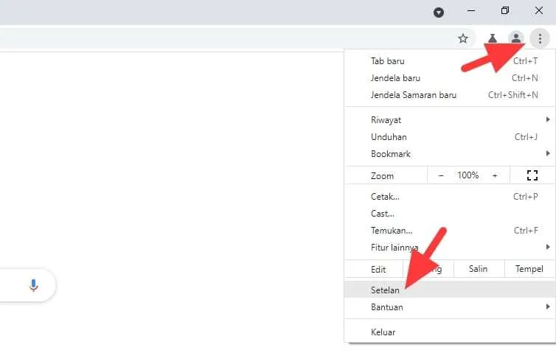
Task: Increase zoom with the plus button
Action: coord(495,175)
